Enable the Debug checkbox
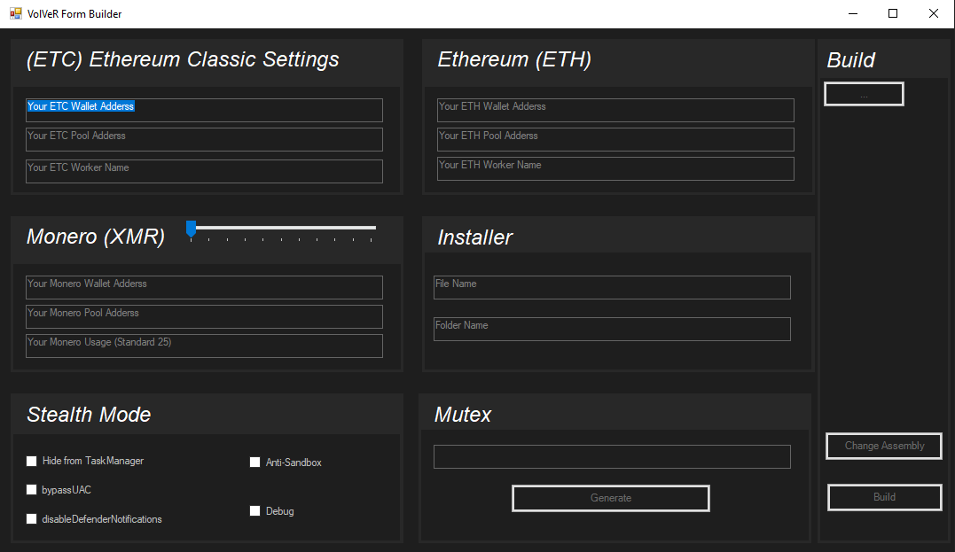Screen dimensions: 955x552 [255, 511]
